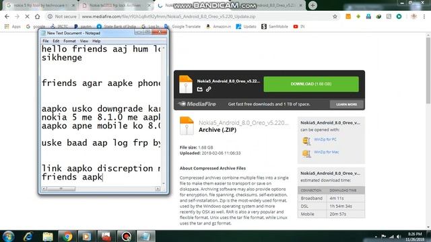Viewport: 431px width, 242px height.
Task: Open Notepad Help menu
Action: 96,41
